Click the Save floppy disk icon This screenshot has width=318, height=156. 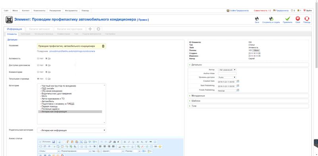pyautogui.click(x=257, y=19)
